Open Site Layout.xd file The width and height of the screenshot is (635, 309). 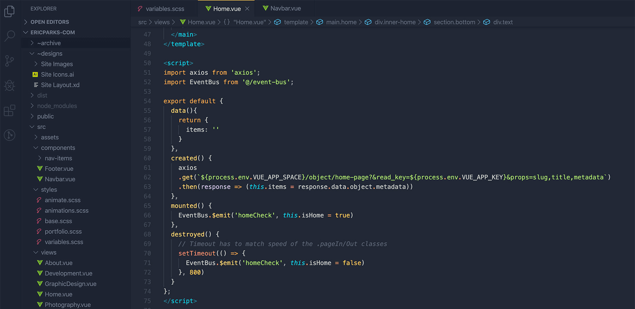pos(60,85)
